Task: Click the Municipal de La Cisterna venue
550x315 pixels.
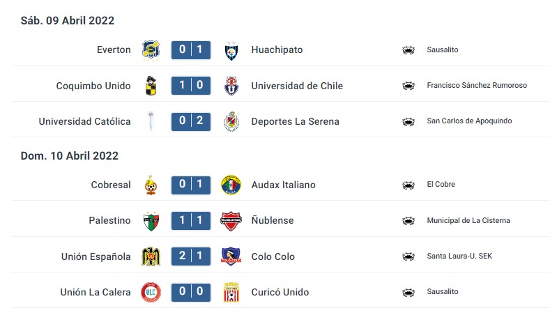Action: click(x=468, y=220)
